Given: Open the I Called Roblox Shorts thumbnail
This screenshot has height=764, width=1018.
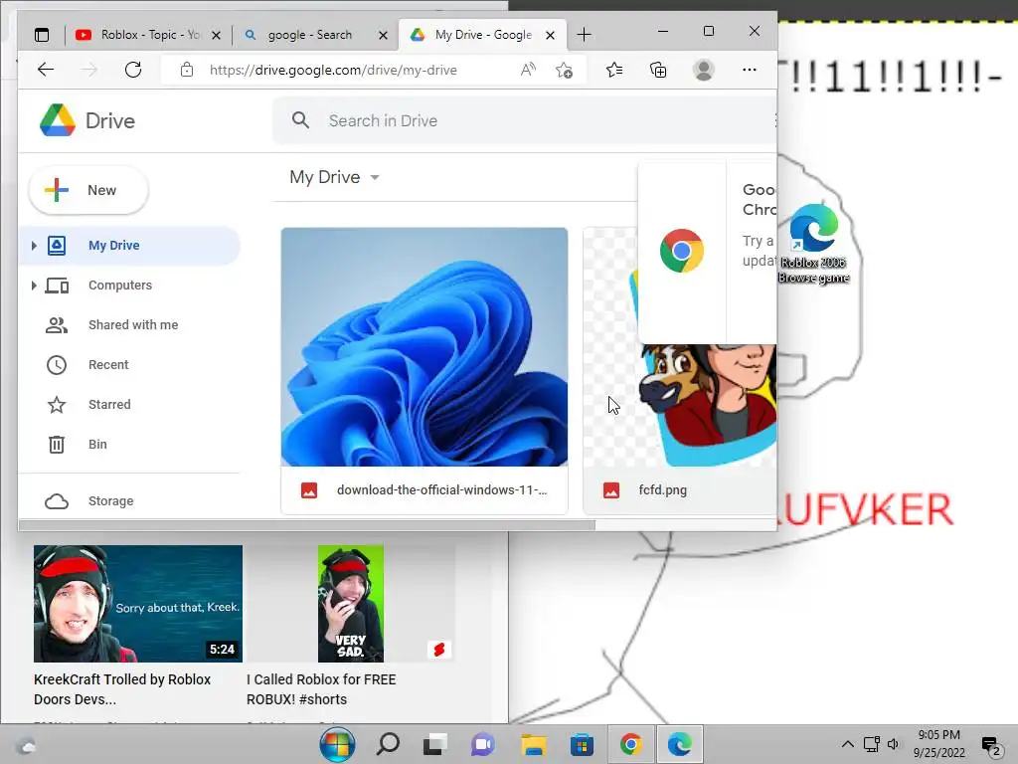Looking at the screenshot, I should [351, 604].
